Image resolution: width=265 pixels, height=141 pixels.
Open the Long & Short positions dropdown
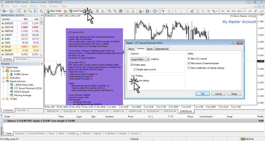click(140, 59)
